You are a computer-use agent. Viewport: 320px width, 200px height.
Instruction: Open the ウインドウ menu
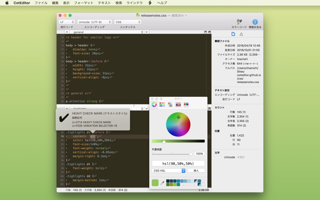[134, 3]
